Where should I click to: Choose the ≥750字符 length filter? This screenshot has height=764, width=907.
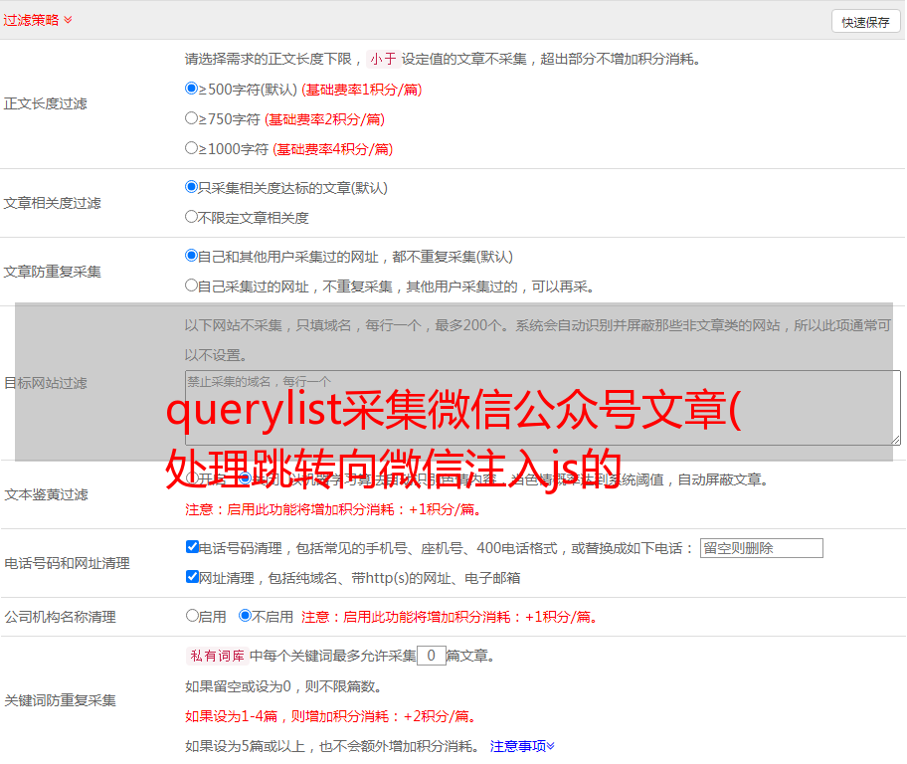point(192,118)
